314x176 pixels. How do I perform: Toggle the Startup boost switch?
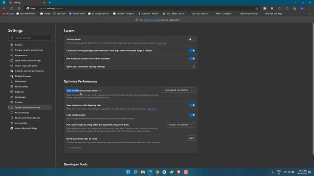pyautogui.click(x=192, y=39)
